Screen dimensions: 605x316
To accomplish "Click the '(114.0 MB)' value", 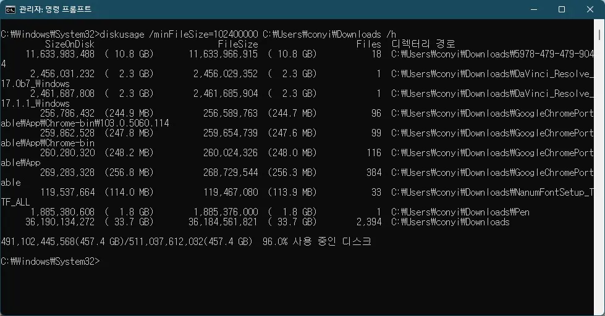I will pyautogui.click(x=129, y=193).
